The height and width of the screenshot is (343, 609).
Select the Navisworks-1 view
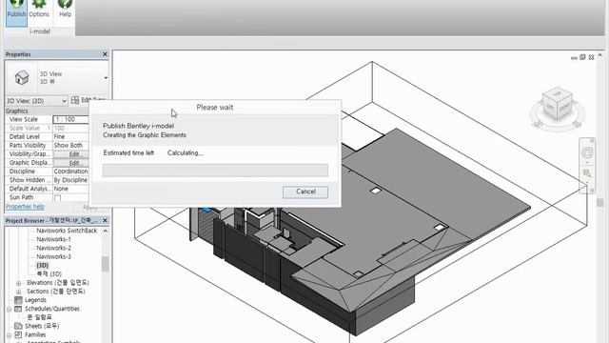(x=53, y=239)
